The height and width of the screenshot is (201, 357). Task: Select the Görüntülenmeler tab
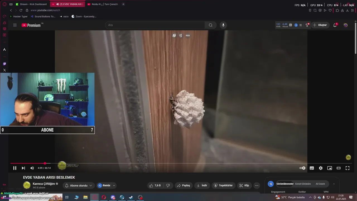pyautogui.click(x=285, y=184)
